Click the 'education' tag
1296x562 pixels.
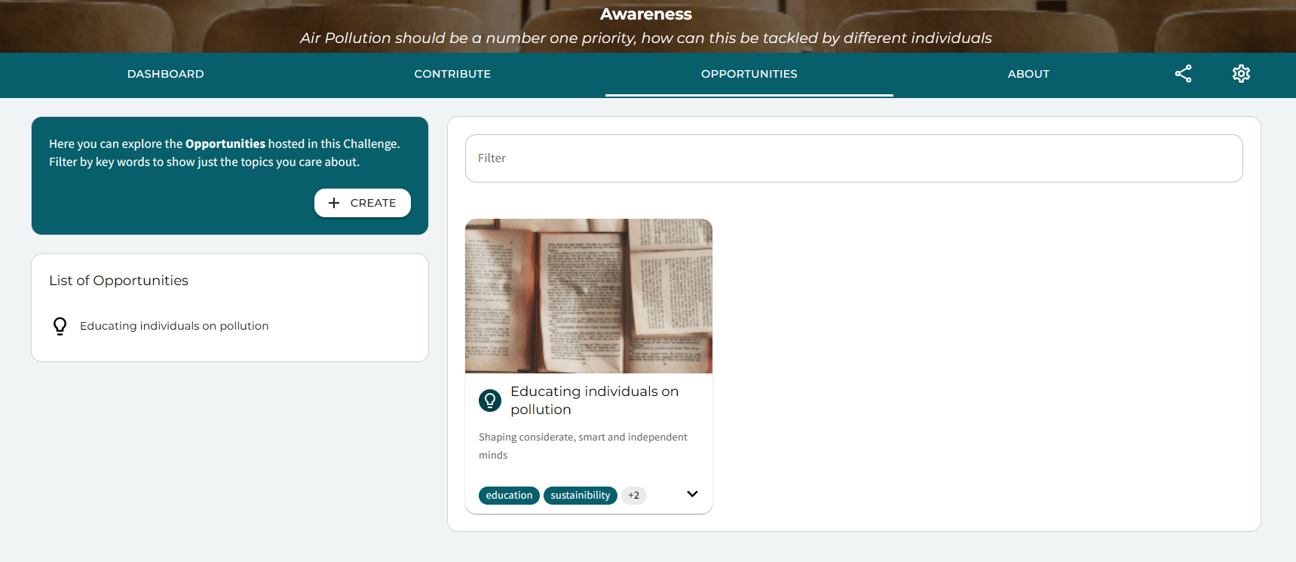[x=509, y=496]
